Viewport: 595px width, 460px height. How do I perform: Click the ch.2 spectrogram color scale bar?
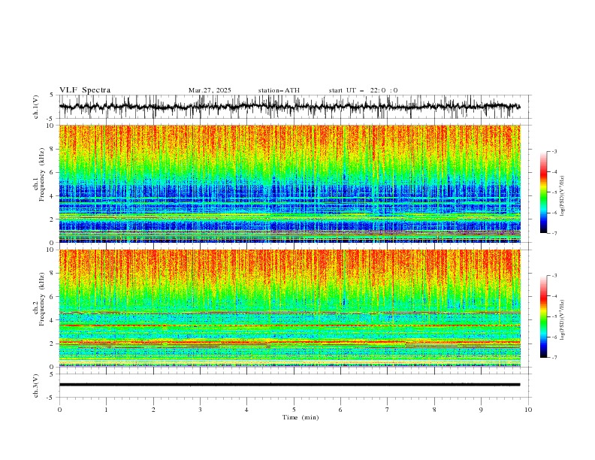pos(544,316)
